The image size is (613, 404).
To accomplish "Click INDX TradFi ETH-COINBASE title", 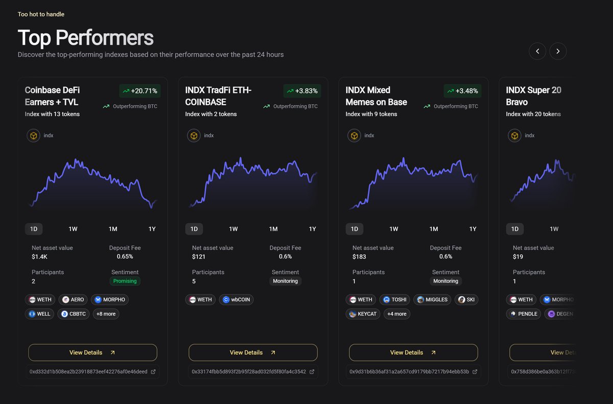I will [219, 96].
